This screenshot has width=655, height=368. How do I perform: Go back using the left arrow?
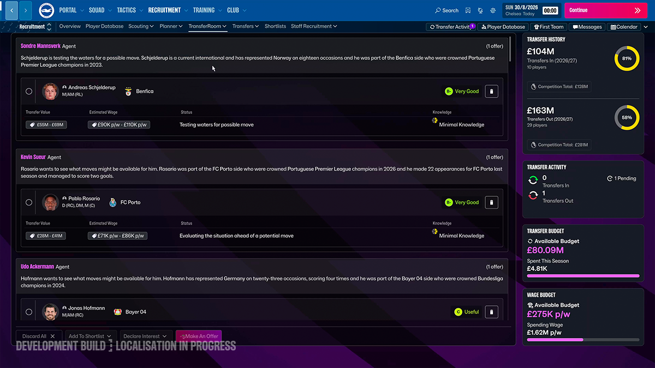point(11,10)
